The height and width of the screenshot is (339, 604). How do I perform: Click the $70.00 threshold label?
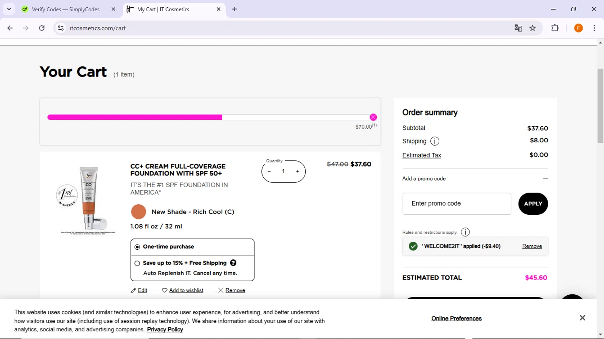[x=366, y=126]
